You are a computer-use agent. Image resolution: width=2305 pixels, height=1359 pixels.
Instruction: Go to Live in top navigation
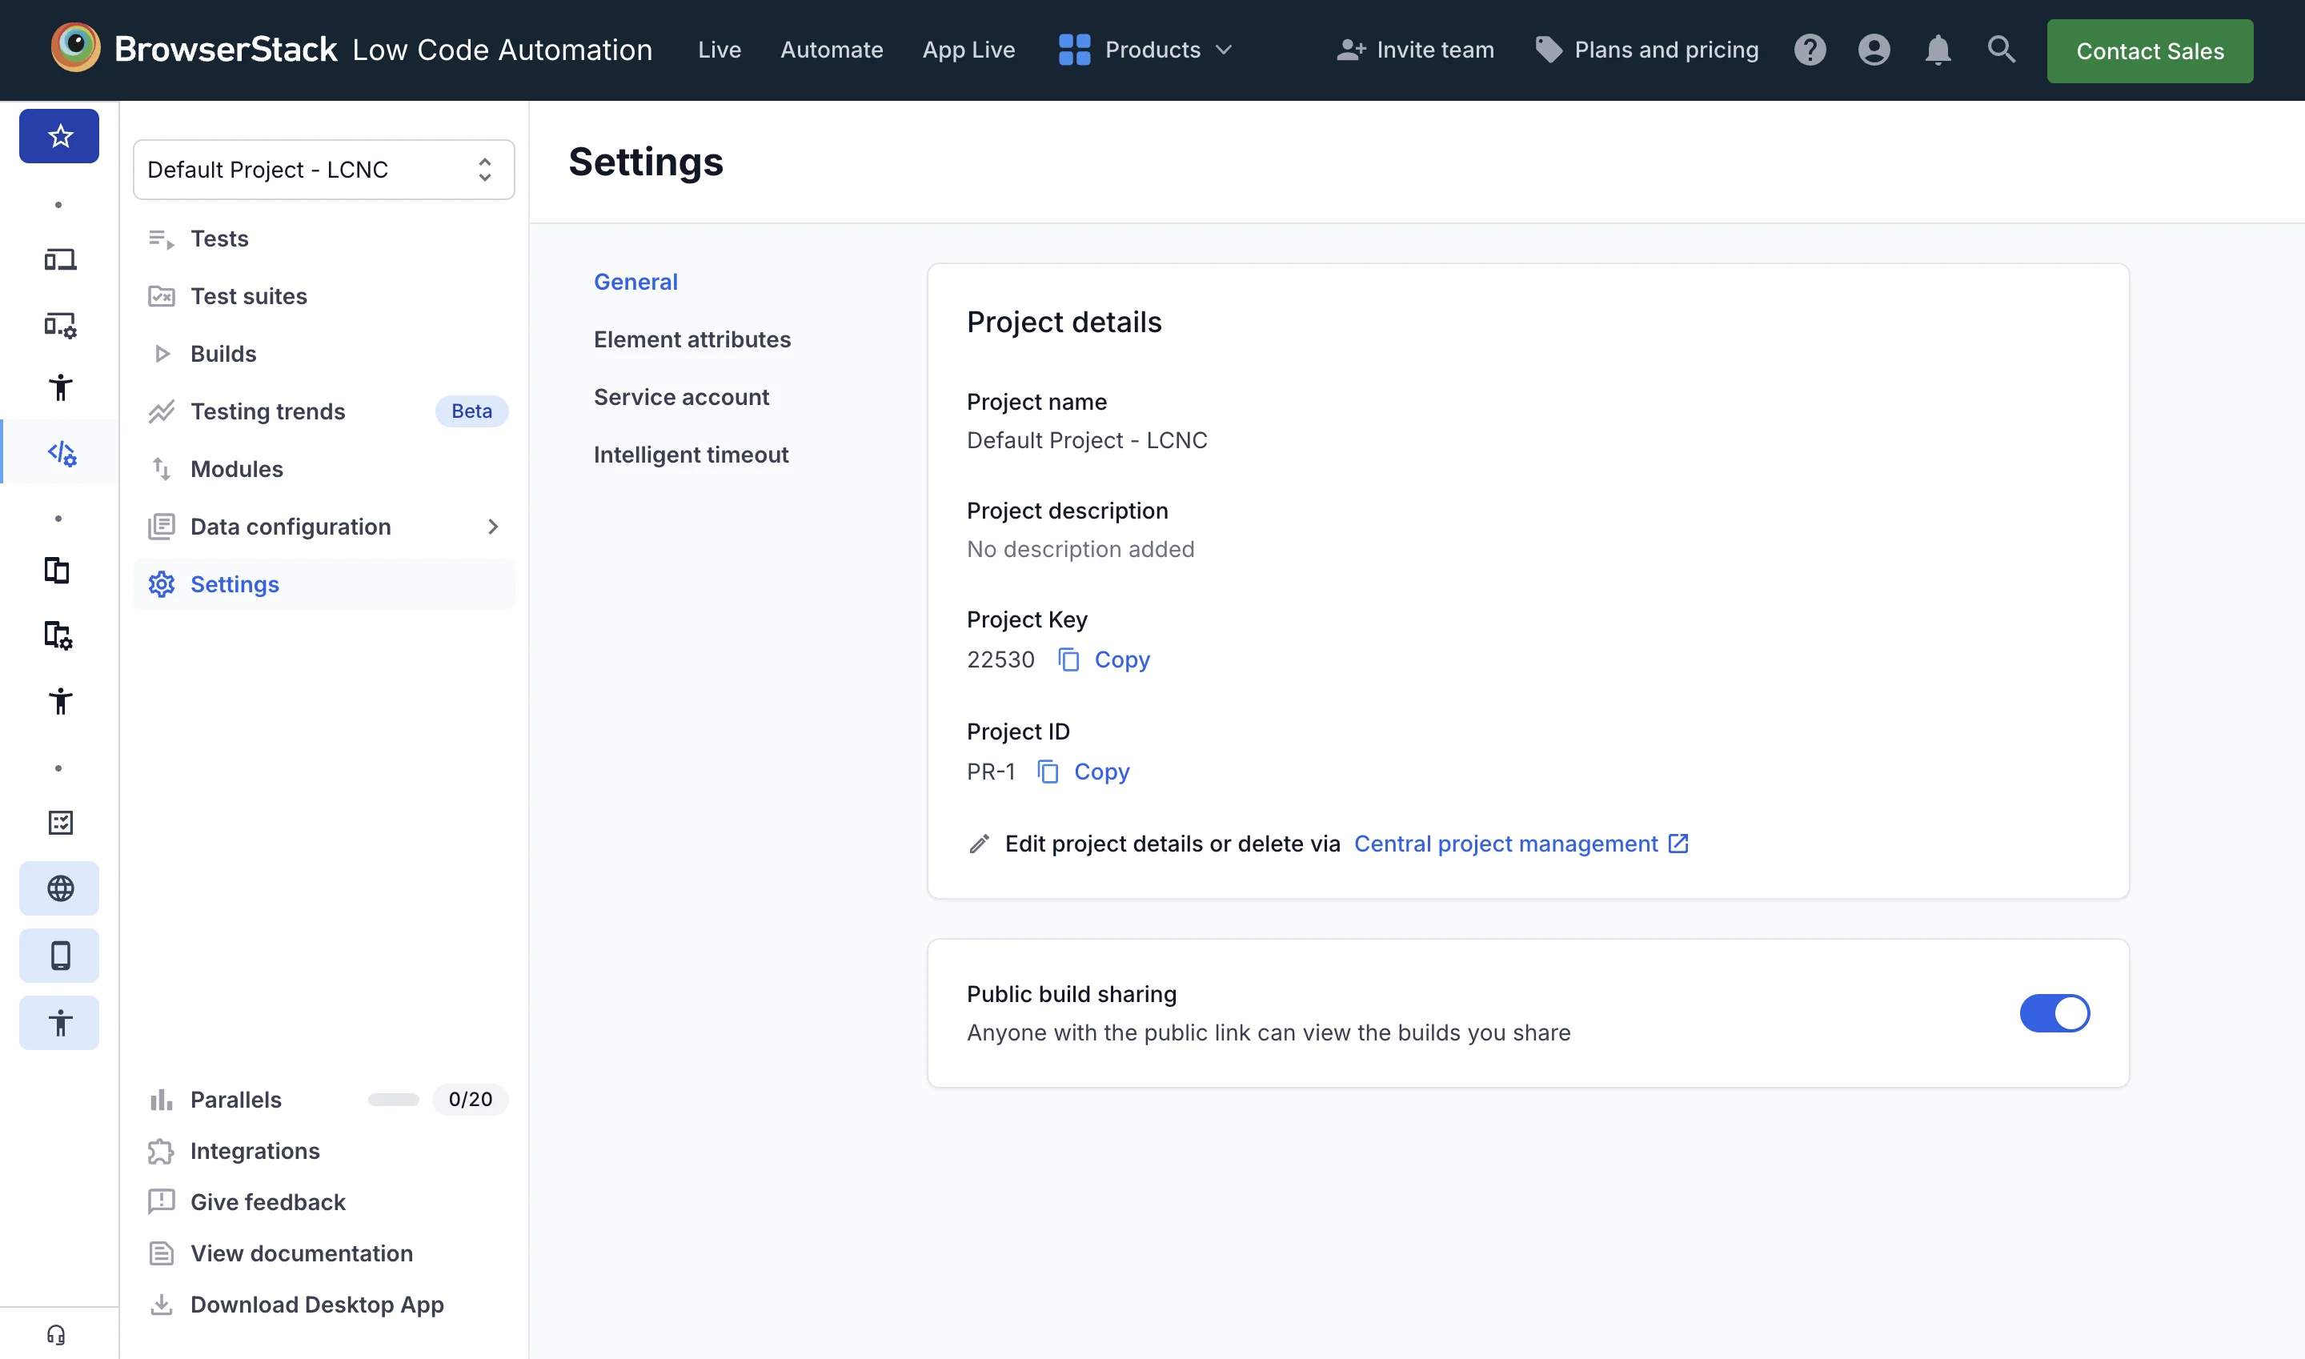[x=719, y=50]
